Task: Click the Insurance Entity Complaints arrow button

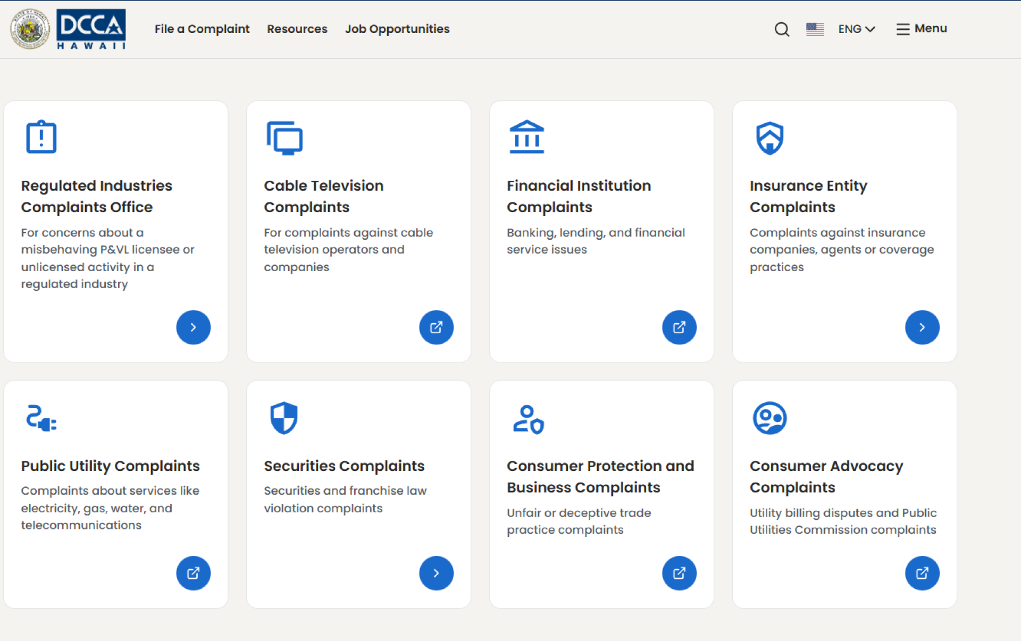Action: (922, 327)
